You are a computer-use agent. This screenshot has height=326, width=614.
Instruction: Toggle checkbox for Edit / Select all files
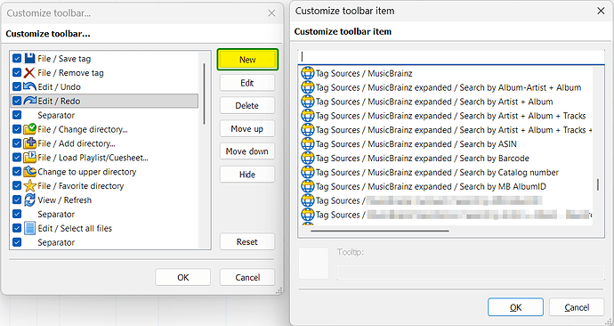coord(17,228)
